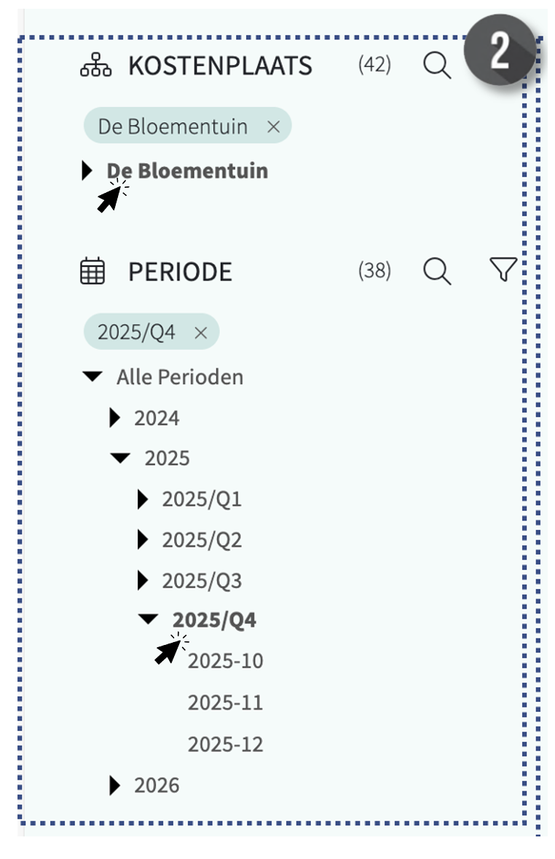The image size is (555, 859).
Task: Select period 2025-12
Action: (x=225, y=745)
